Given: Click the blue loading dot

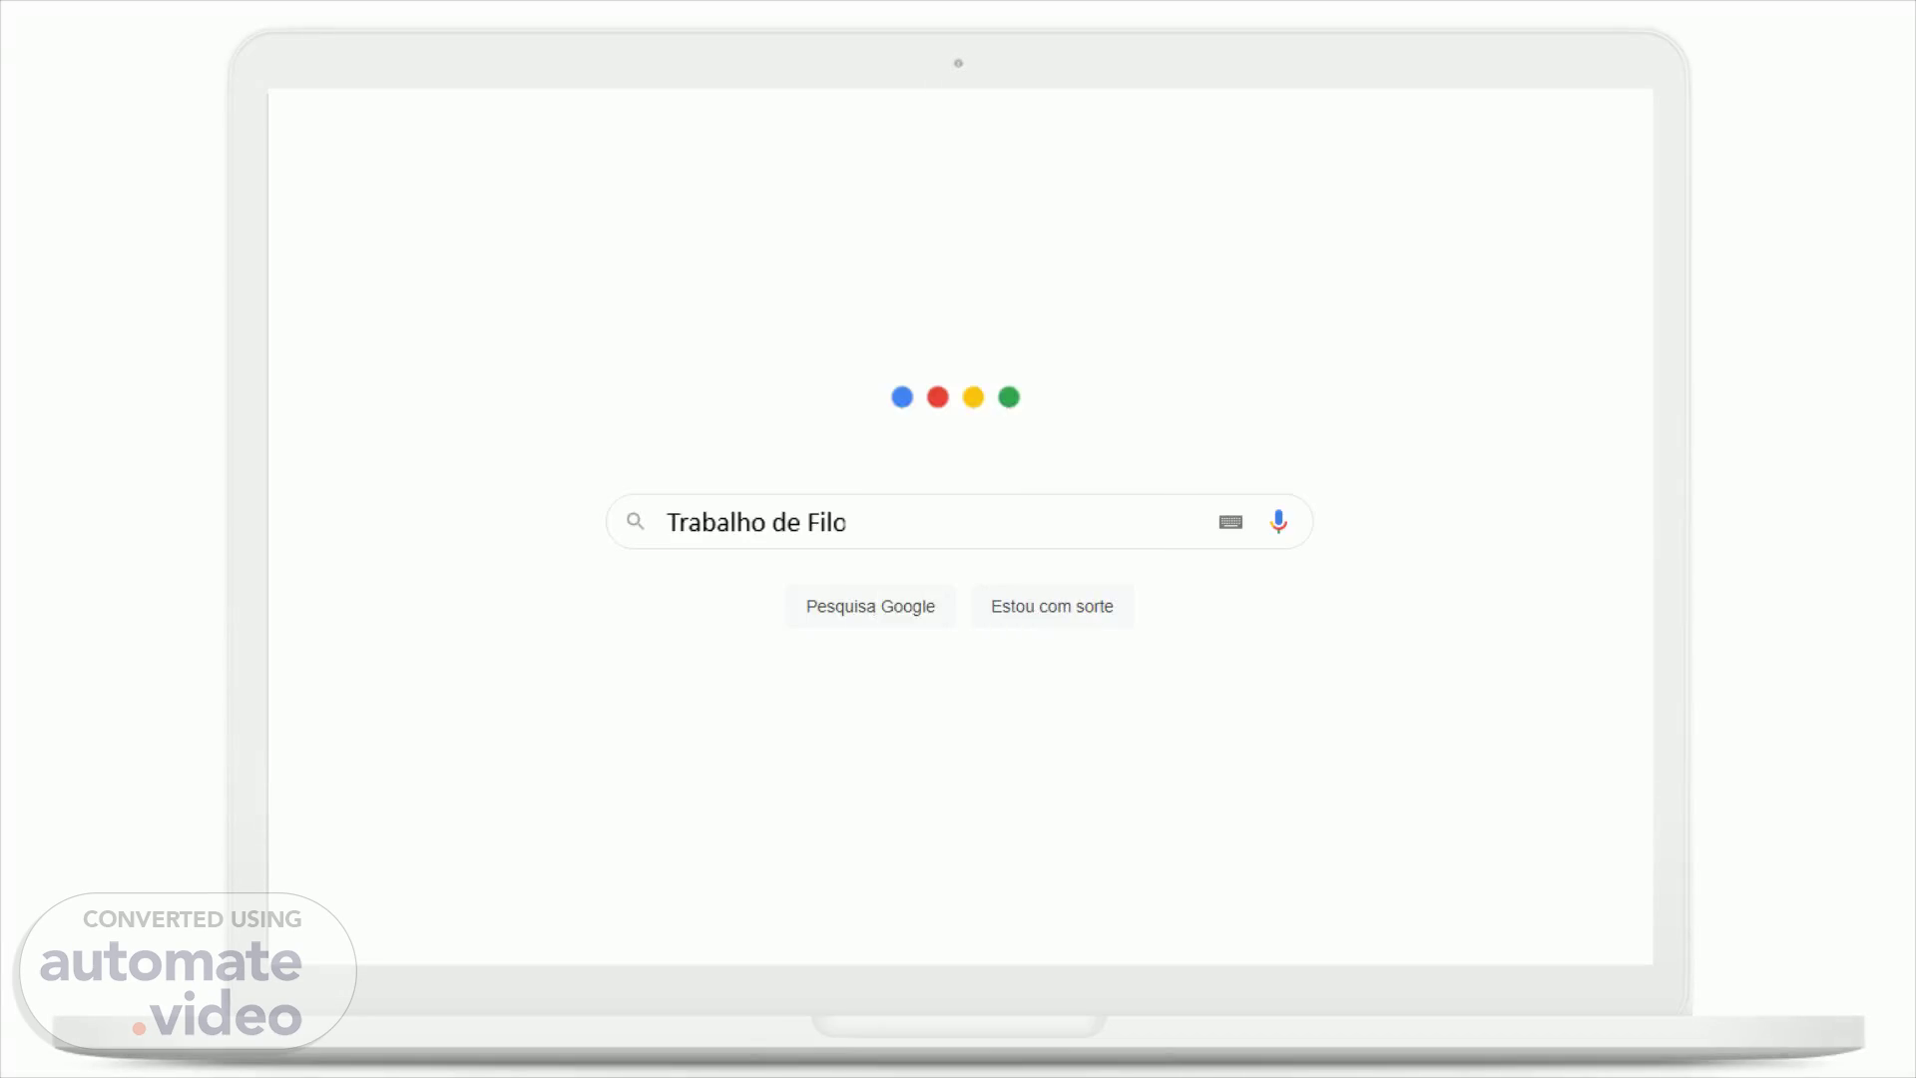Looking at the screenshot, I should pos(902,397).
